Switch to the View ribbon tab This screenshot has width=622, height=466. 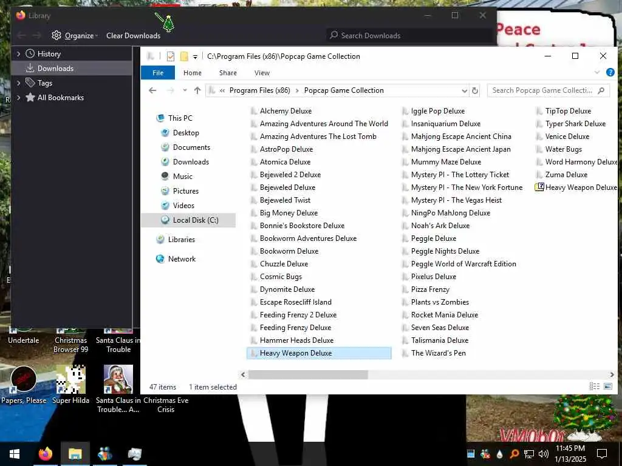262,73
